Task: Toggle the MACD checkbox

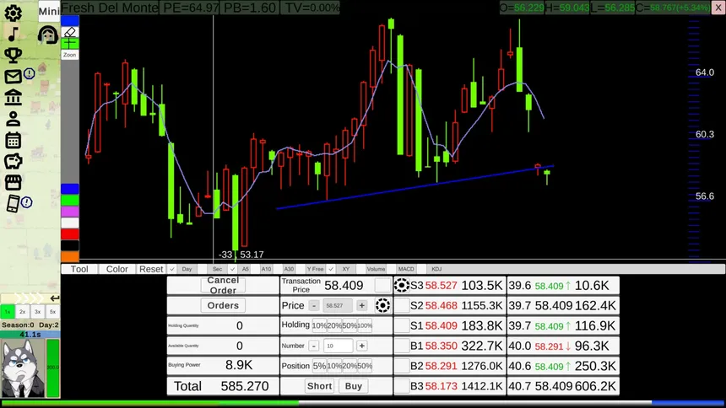Action: pyautogui.click(x=391, y=269)
